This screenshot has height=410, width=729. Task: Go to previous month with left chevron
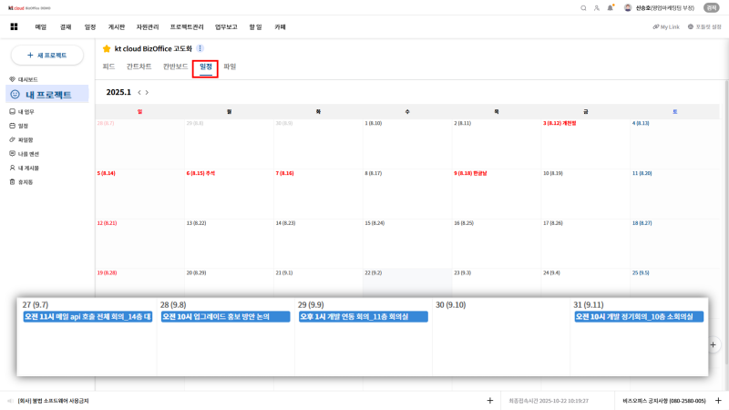[139, 92]
